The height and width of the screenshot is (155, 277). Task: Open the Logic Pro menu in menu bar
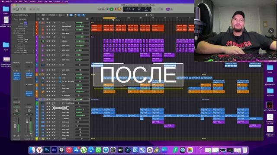click(x=9, y=1)
